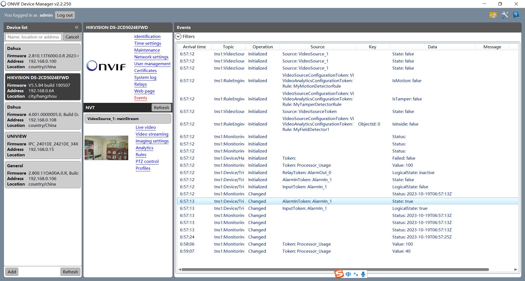Expand the Filters section
This screenshot has height=281, width=525.
pos(178,37)
